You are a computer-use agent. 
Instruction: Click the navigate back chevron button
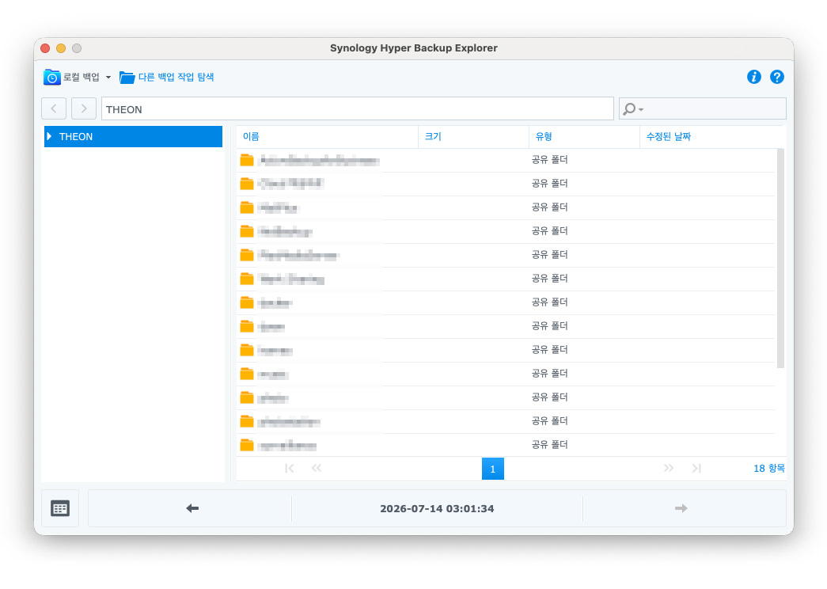click(x=54, y=108)
